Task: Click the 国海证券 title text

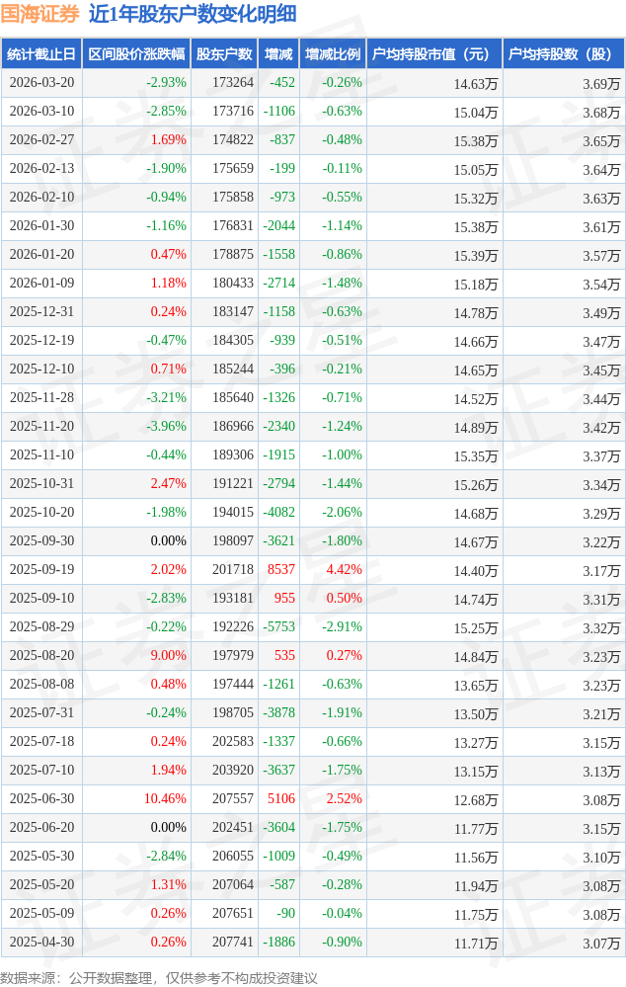Action: click(x=40, y=14)
